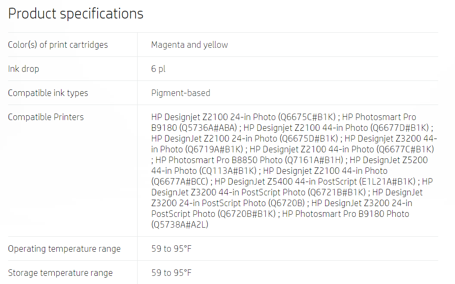This screenshot has width=455, height=284.
Task: Click the Q5738A#A2L model code text
Action: point(180,225)
